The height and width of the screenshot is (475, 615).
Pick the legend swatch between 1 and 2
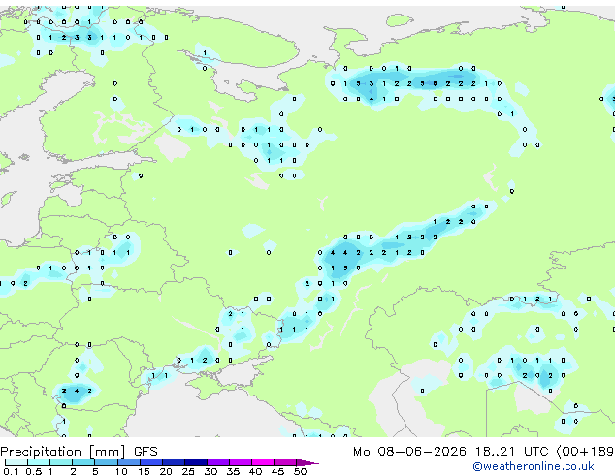[x=61, y=462]
